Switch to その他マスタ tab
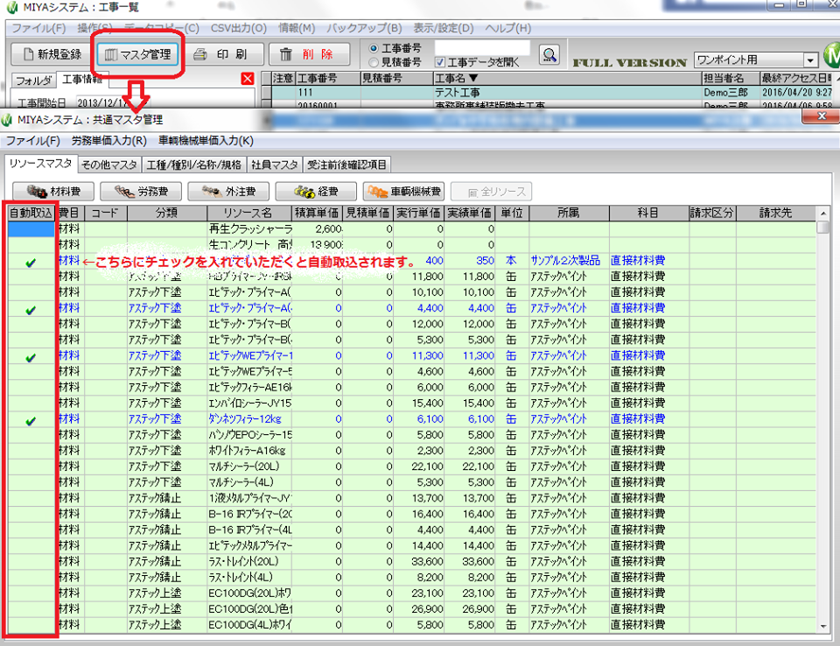 109,165
